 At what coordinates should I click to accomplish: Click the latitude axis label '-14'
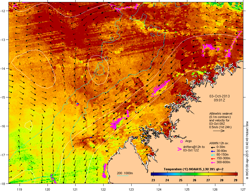click(x=3, y=69)
